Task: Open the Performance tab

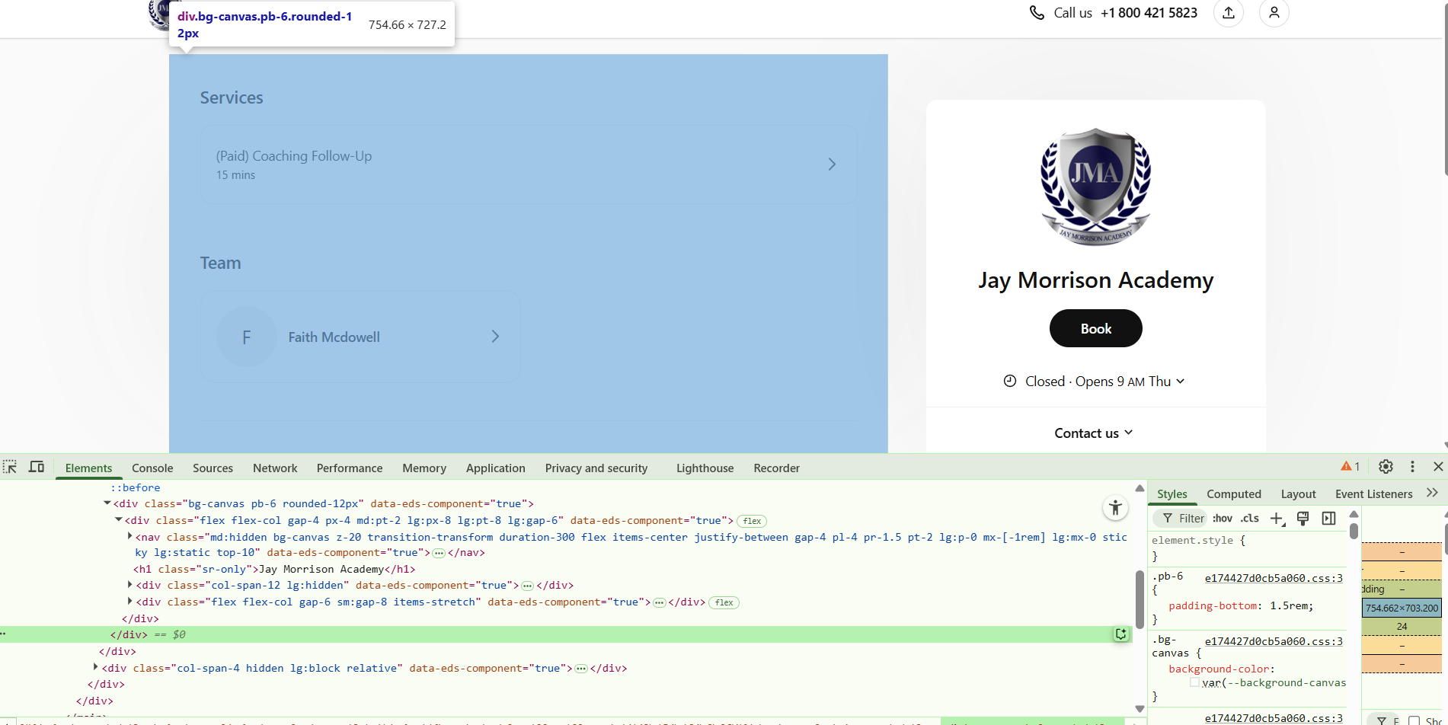Action: (x=350, y=468)
